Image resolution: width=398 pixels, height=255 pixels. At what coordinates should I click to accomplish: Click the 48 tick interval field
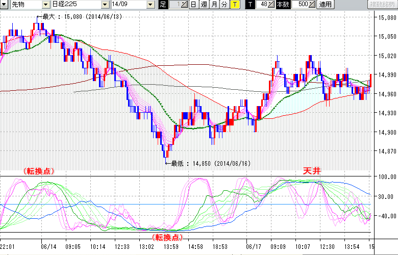pyautogui.click(x=262, y=5)
